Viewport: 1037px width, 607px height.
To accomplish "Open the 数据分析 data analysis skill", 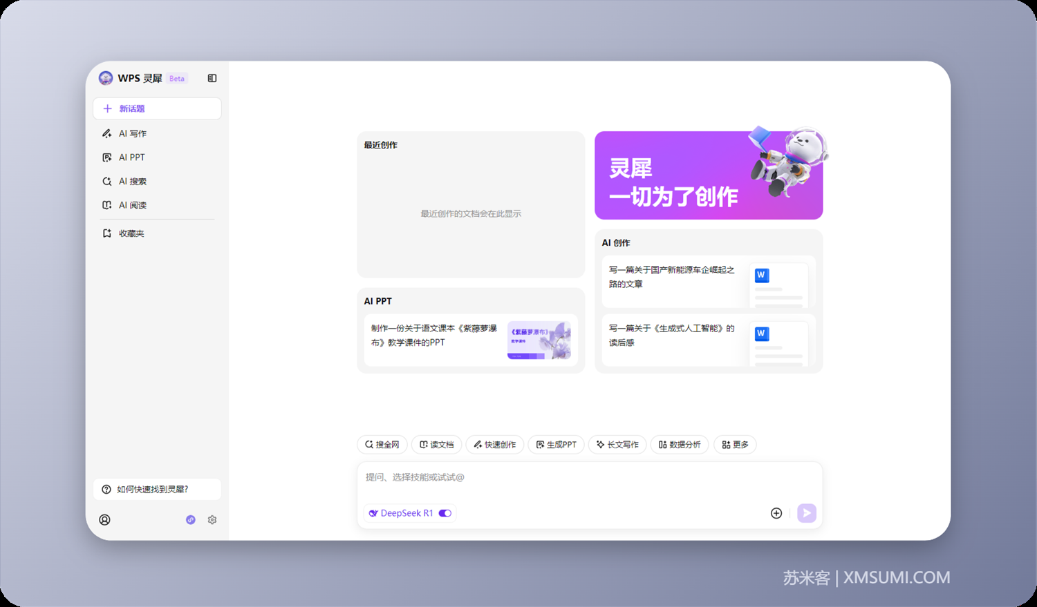I will pyautogui.click(x=680, y=444).
